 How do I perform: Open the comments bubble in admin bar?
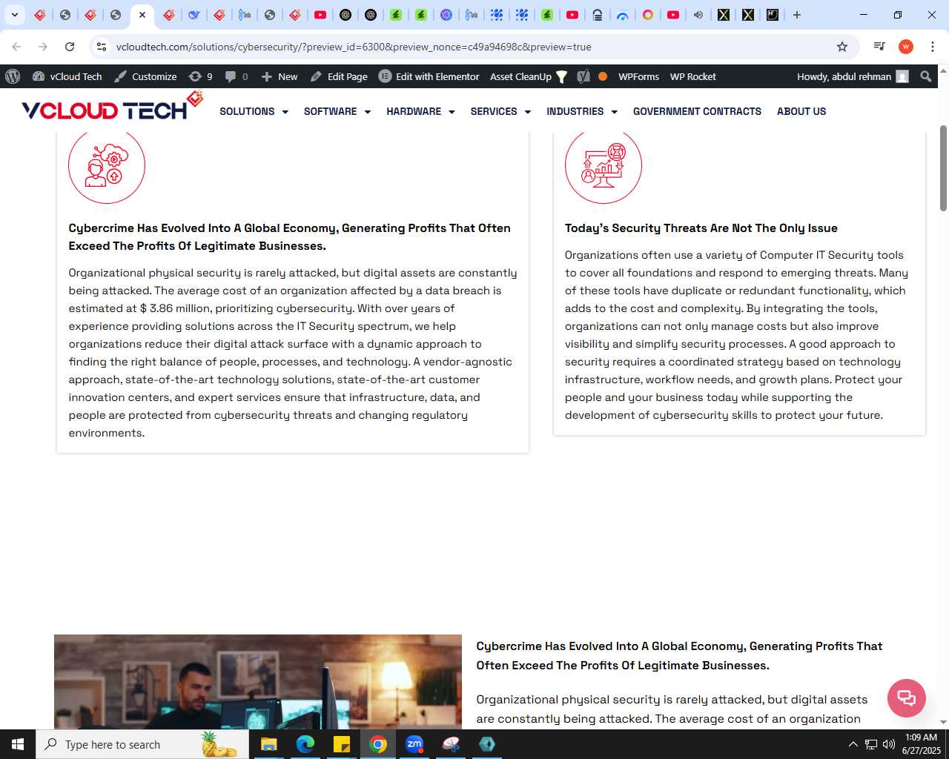[x=237, y=76]
